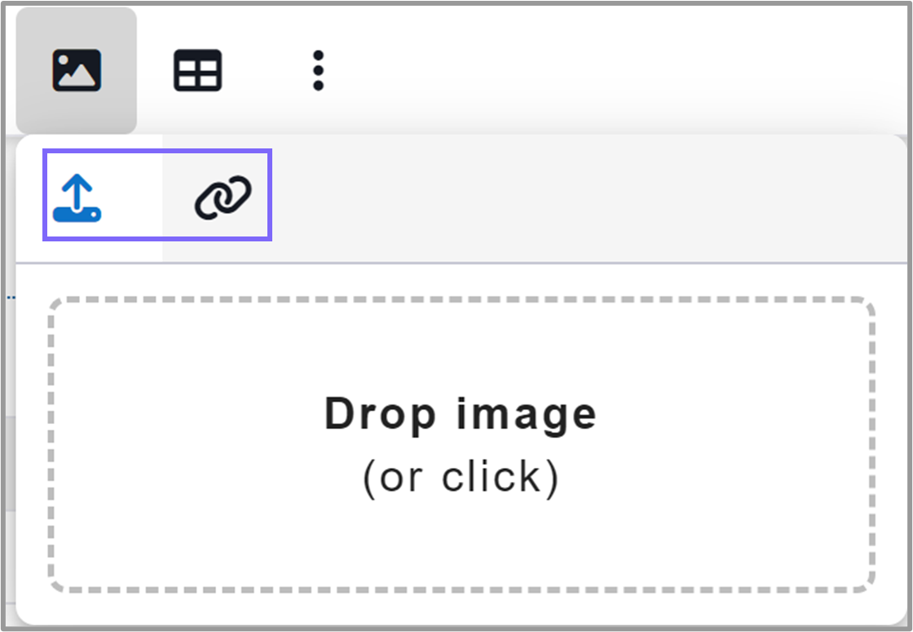Pick the upload-from-device icon

tap(77, 199)
